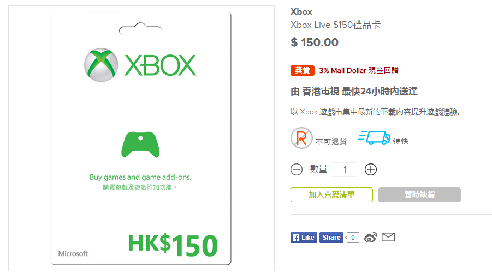Click the Facebook Like button
The width and height of the screenshot is (492, 279).
[304, 238]
